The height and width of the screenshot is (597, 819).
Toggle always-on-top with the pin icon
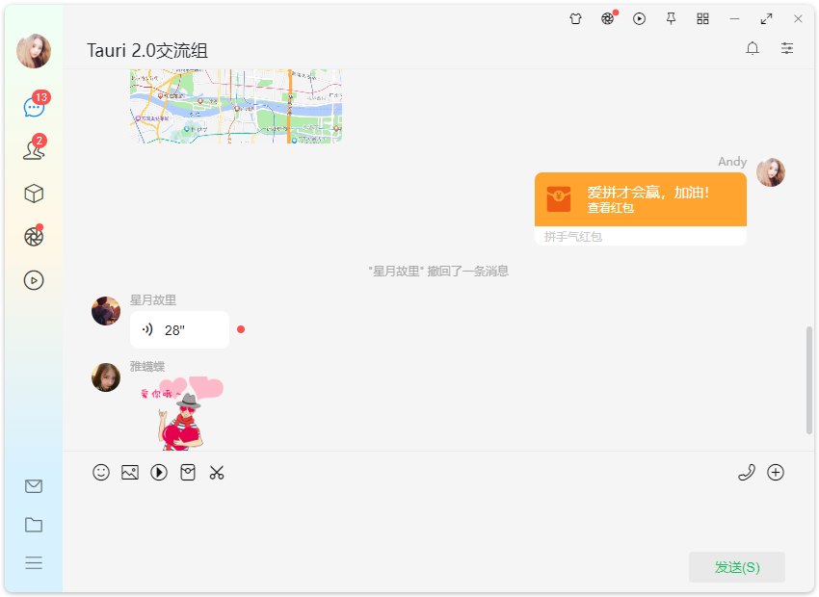tap(671, 18)
